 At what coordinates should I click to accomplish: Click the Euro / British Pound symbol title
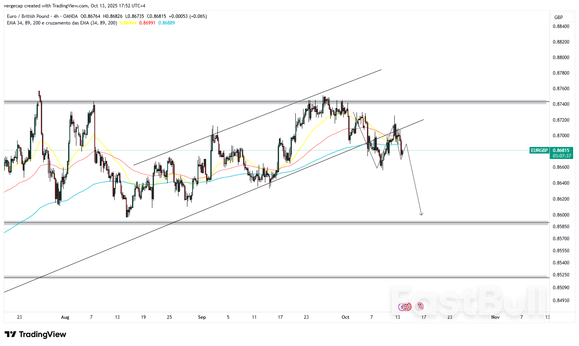coord(28,16)
